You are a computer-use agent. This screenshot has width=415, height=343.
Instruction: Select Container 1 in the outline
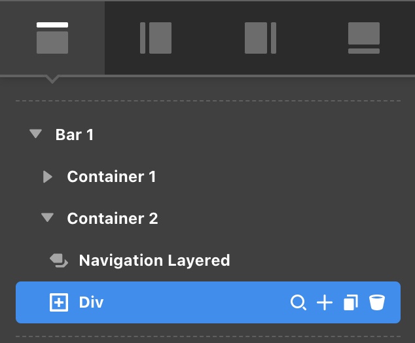point(111,177)
